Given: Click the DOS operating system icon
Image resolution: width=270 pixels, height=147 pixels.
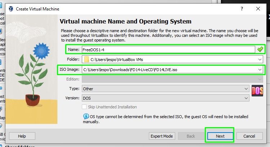Looking at the screenshot, I should tap(257, 91).
